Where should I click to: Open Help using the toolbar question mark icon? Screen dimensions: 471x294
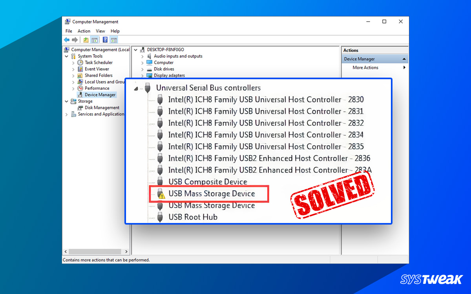tap(105, 40)
